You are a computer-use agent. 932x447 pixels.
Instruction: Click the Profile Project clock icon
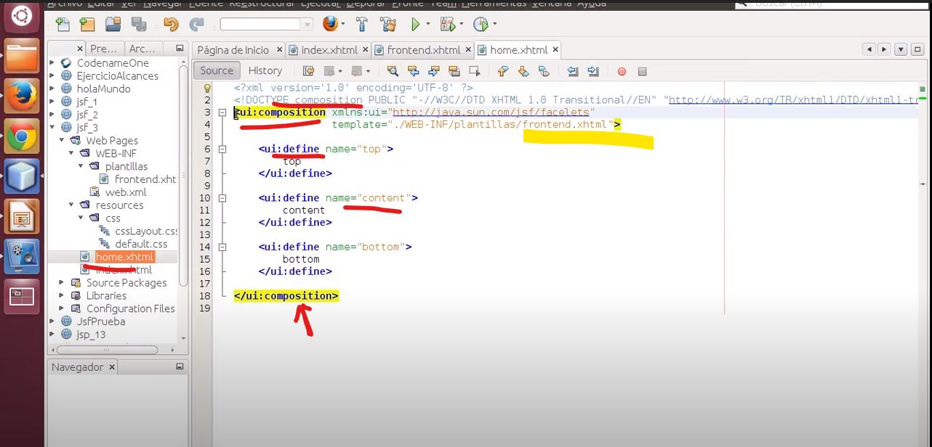tap(481, 25)
